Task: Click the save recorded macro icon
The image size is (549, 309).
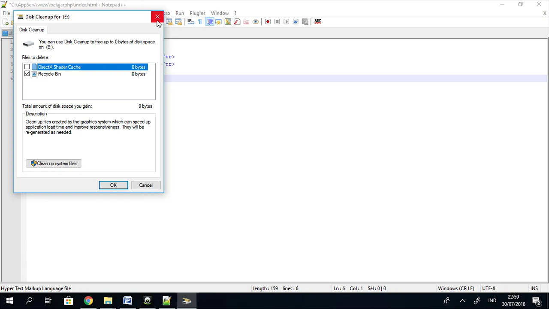Action: (305, 21)
